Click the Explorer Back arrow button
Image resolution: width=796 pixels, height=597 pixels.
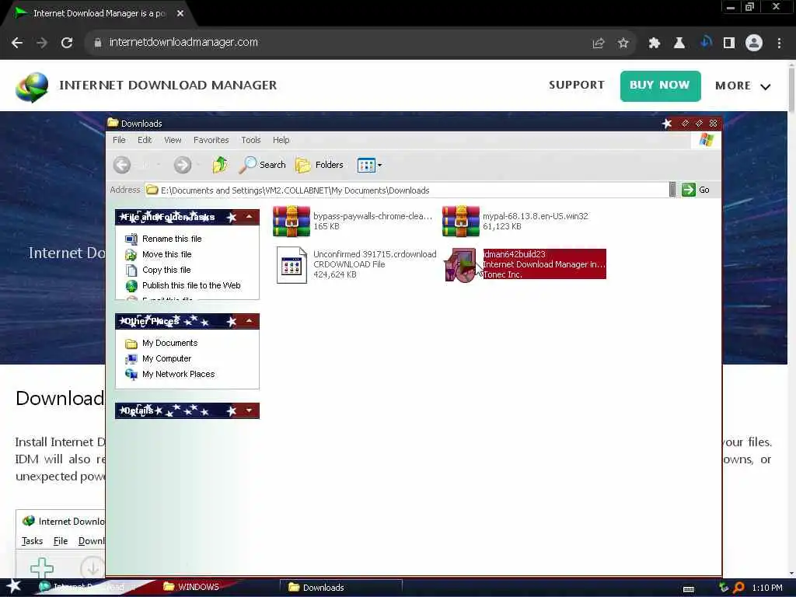pos(122,165)
